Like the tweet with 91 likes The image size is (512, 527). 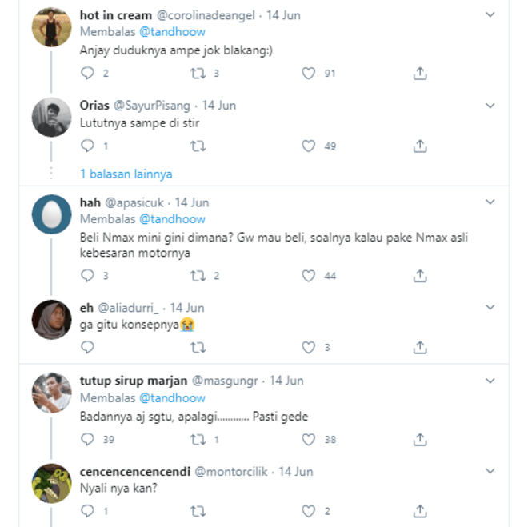309,74
